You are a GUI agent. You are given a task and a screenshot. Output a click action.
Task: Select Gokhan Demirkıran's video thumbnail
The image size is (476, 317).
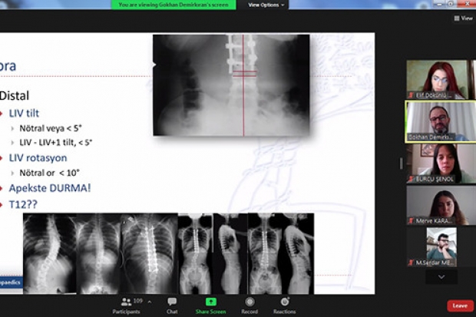(x=436, y=121)
